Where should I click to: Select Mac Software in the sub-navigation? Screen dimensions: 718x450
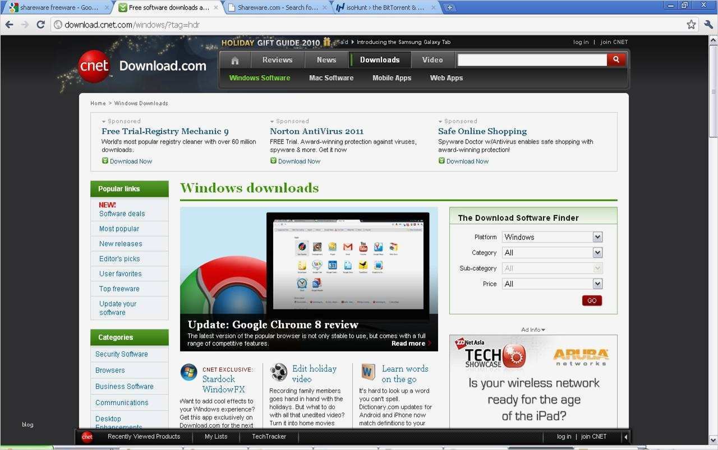click(331, 78)
